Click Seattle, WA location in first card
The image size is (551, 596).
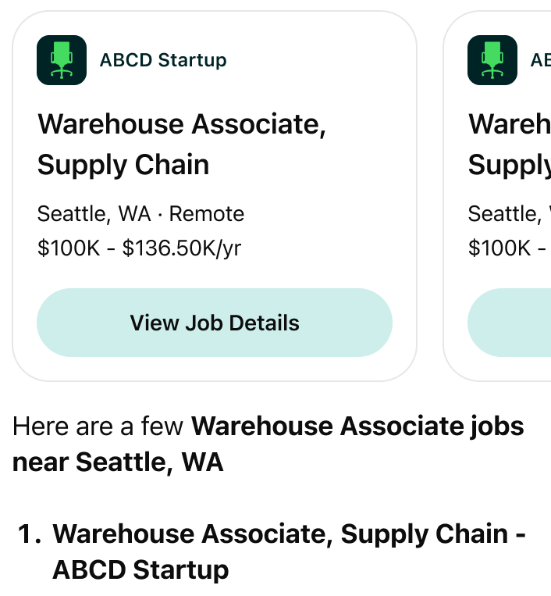tap(94, 214)
